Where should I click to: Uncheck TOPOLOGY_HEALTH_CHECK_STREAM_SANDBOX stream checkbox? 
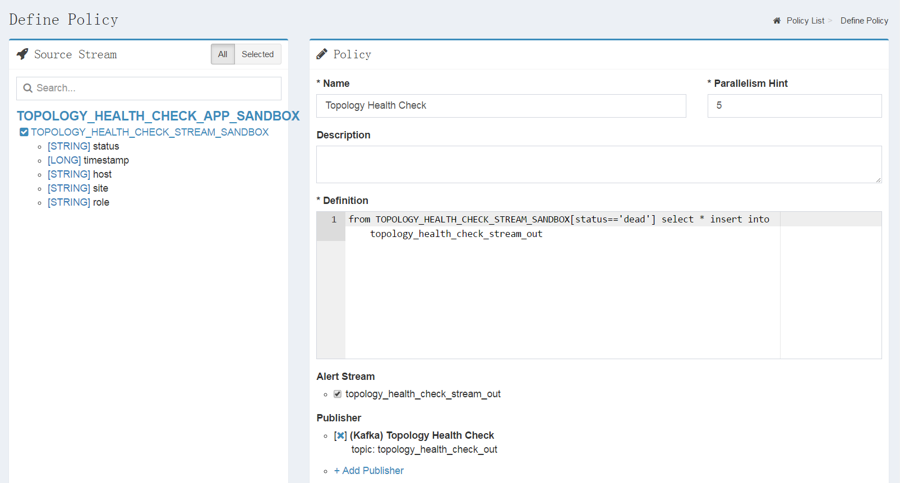[24, 132]
